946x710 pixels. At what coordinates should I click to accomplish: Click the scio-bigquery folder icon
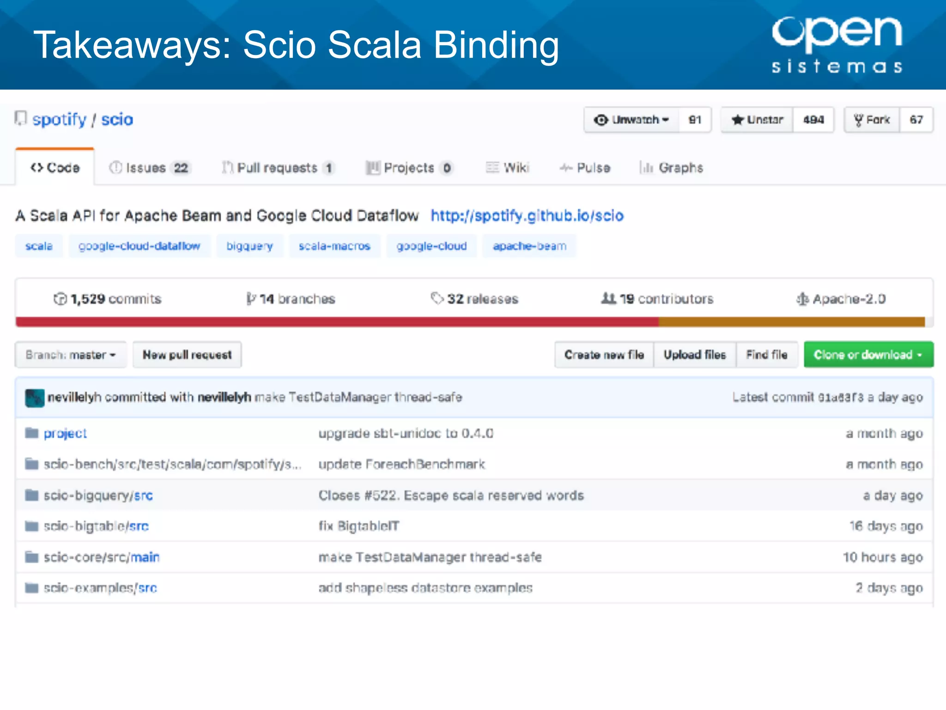tap(32, 496)
